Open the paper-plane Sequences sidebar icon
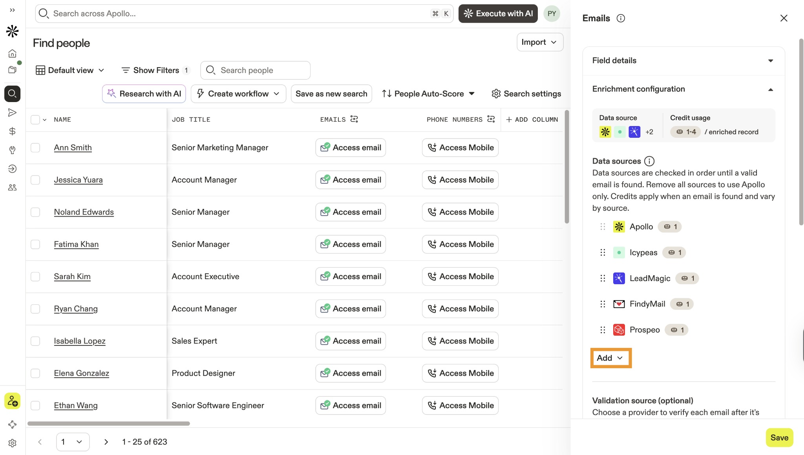This screenshot has height=455, width=804. 12,113
